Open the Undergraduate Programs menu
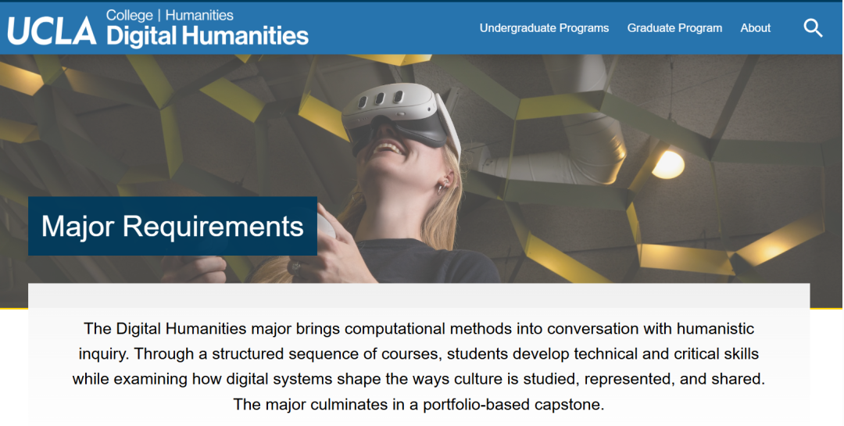The image size is (844, 426). (544, 28)
